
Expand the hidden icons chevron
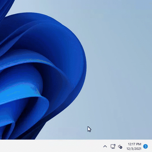(105, 147)
